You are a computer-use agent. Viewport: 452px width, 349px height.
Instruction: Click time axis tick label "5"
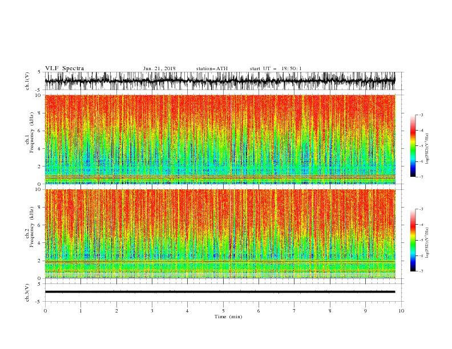(223, 311)
